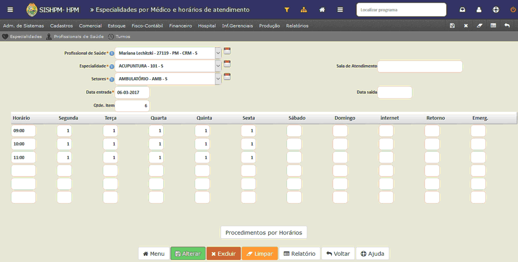Open the Hospital menu
Image resolution: width=518 pixels, height=262 pixels.
[207, 26]
